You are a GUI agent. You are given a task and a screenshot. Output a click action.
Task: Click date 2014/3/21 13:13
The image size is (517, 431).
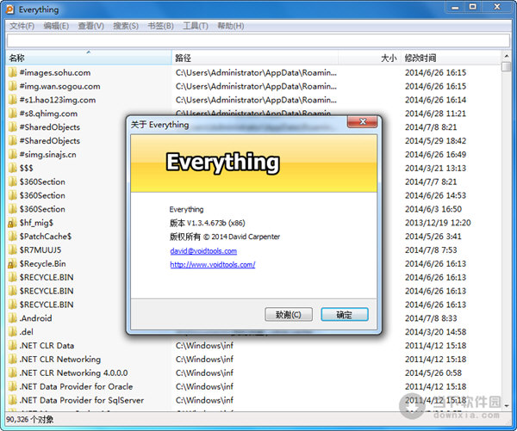[x=435, y=169]
